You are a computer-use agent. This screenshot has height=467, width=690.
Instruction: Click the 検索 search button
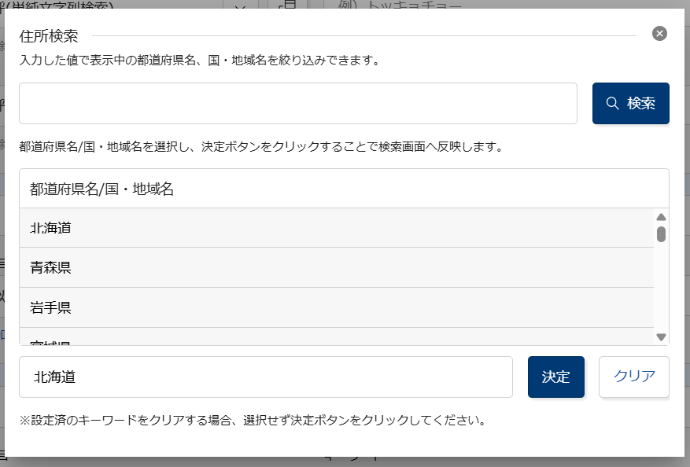coord(630,103)
